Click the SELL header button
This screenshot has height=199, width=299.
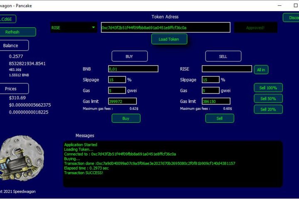click(223, 56)
